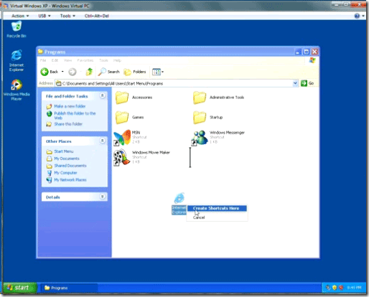The width and height of the screenshot is (369, 297).
Task: Select the Internet Explorer desktop icon
Action: tap(17, 60)
